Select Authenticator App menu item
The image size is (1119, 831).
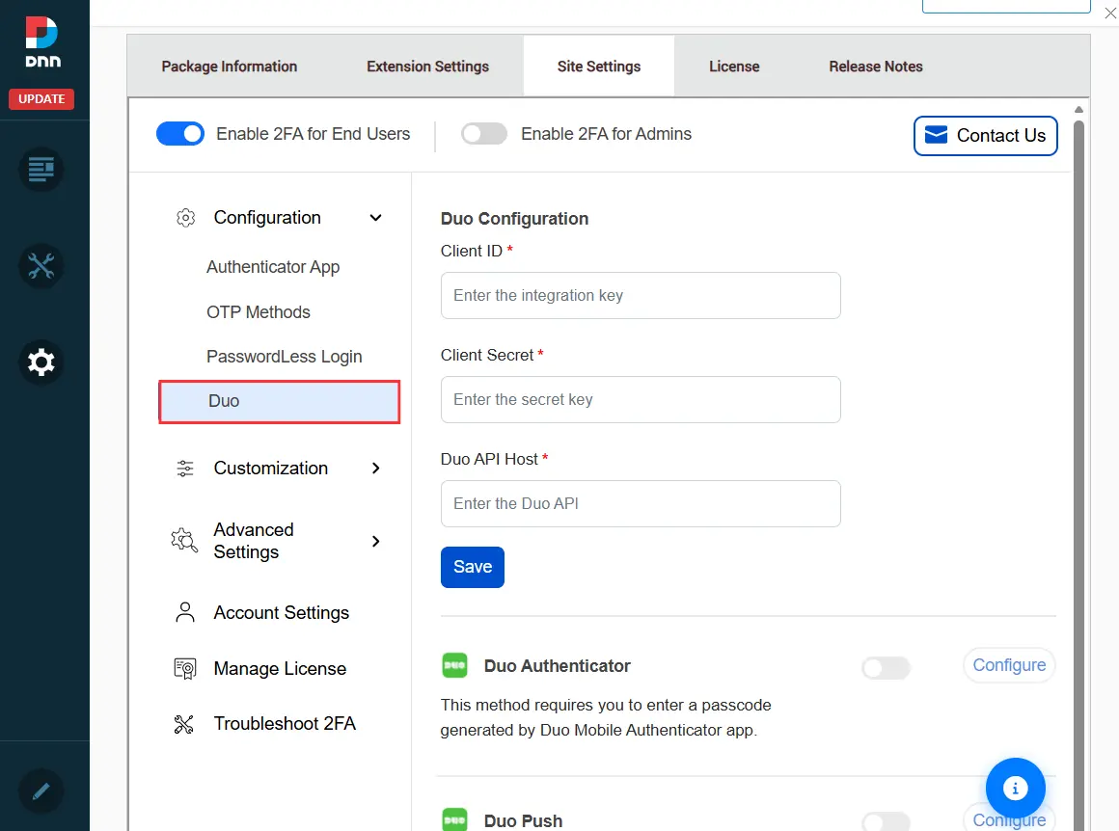coord(273,267)
